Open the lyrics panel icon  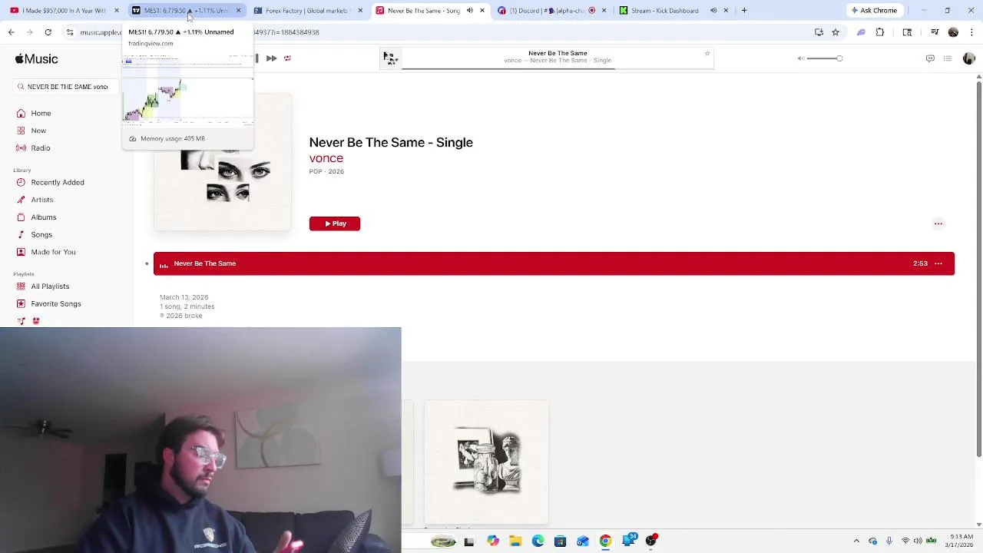[930, 58]
